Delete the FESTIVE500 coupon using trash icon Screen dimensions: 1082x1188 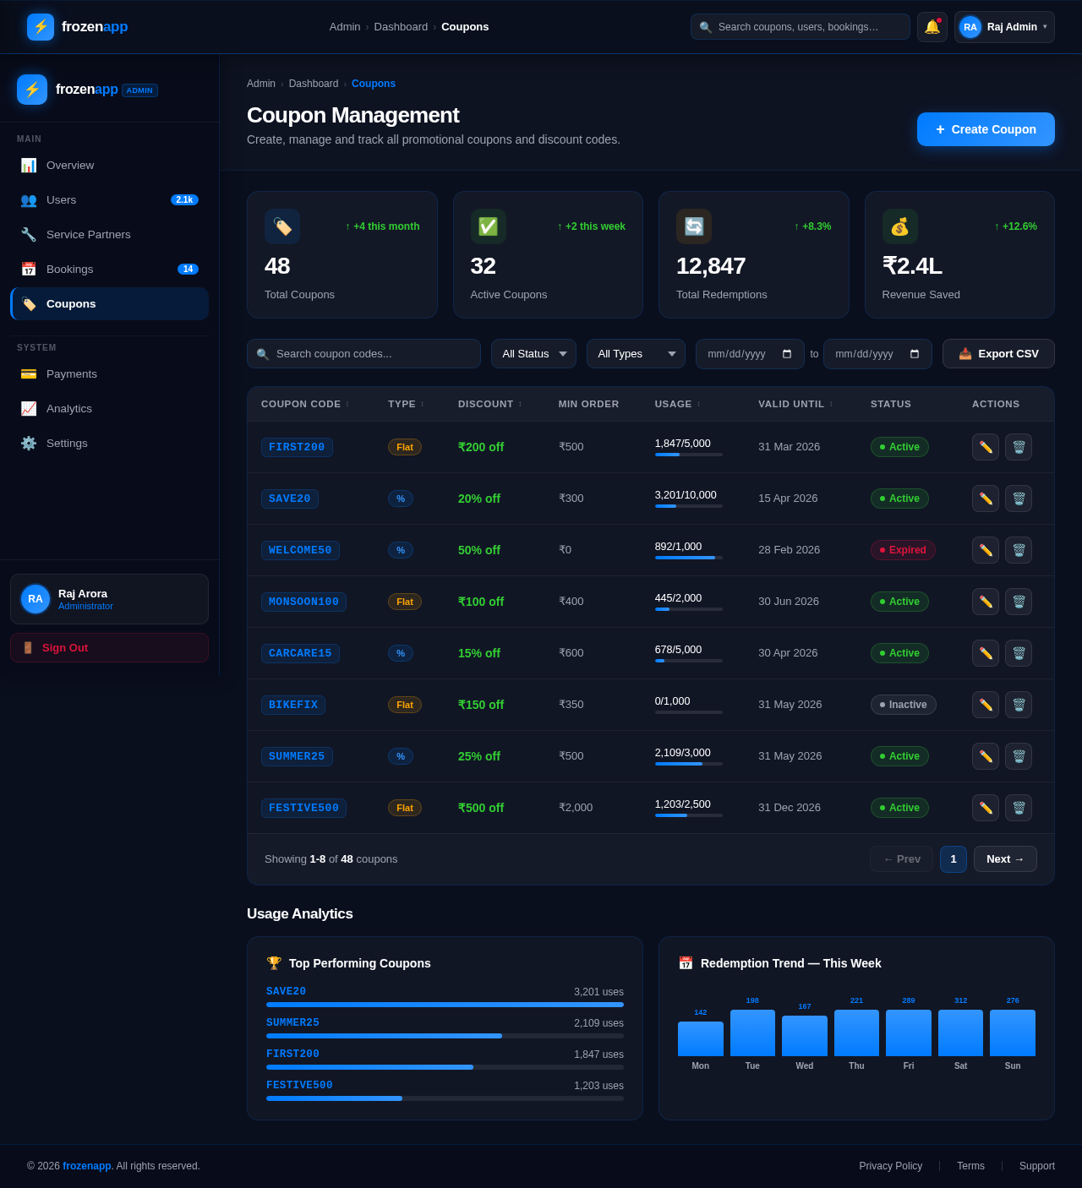coord(1018,808)
